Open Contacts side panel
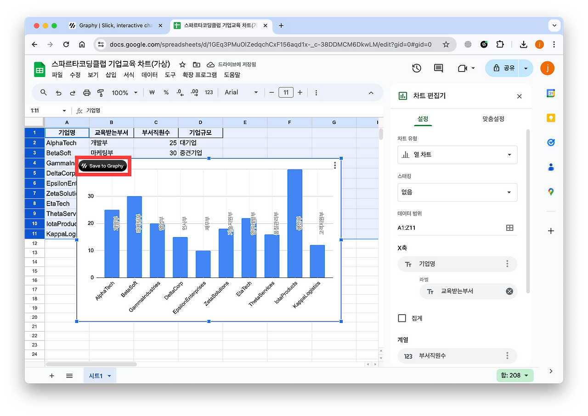Viewport: 588px width, 416px height. (x=551, y=167)
